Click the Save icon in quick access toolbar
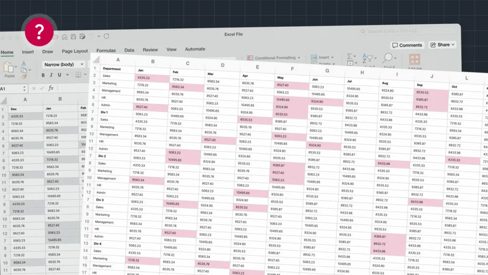This screenshot has height=275, width=488. point(73,36)
